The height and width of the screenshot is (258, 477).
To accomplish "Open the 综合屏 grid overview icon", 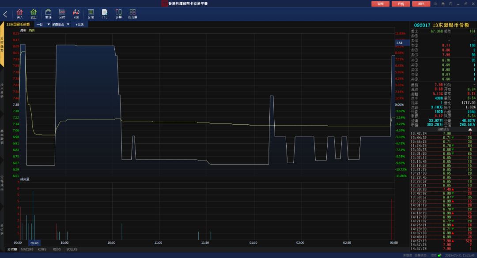I will point(132,14).
